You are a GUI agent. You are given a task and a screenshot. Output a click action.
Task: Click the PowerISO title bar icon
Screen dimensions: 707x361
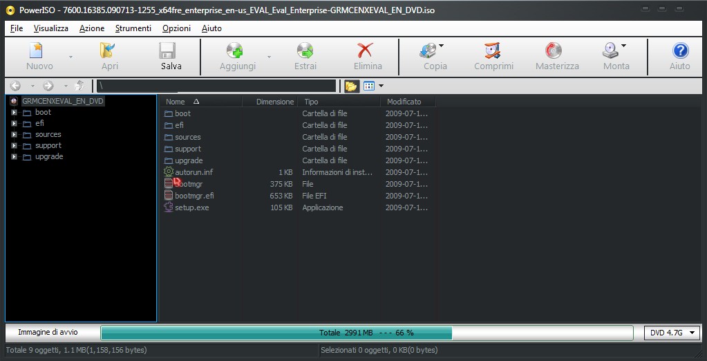click(10, 10)
